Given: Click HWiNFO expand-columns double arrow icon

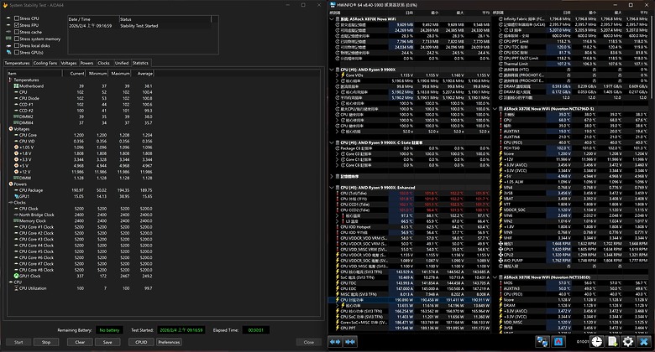Looking at the screenshot, I should point(335,342).
